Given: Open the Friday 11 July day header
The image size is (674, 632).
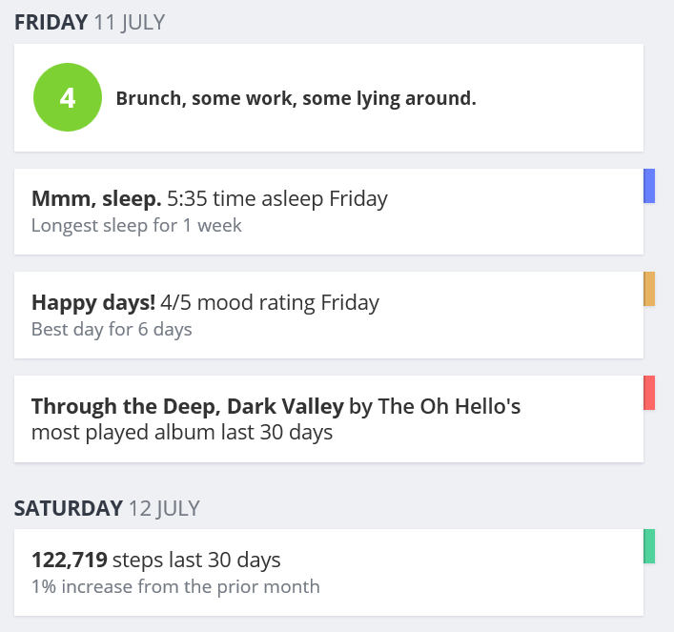Looking at the screenshot, I should click(90, 23).
